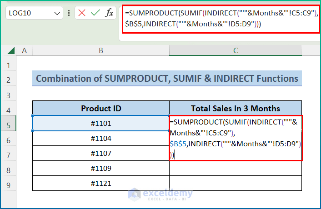Click the Total Sales in 3 Months cell
Screen dimensions: 321x209
[x=236, y=109]
